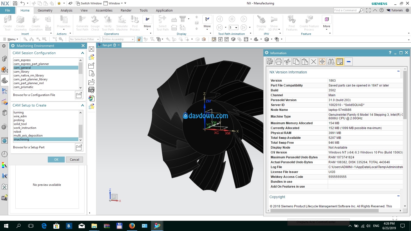The width and height of the screenshot is (411, 231).
Task: Collapse the CAM Session Configuration section
Action: pos(82,53)
